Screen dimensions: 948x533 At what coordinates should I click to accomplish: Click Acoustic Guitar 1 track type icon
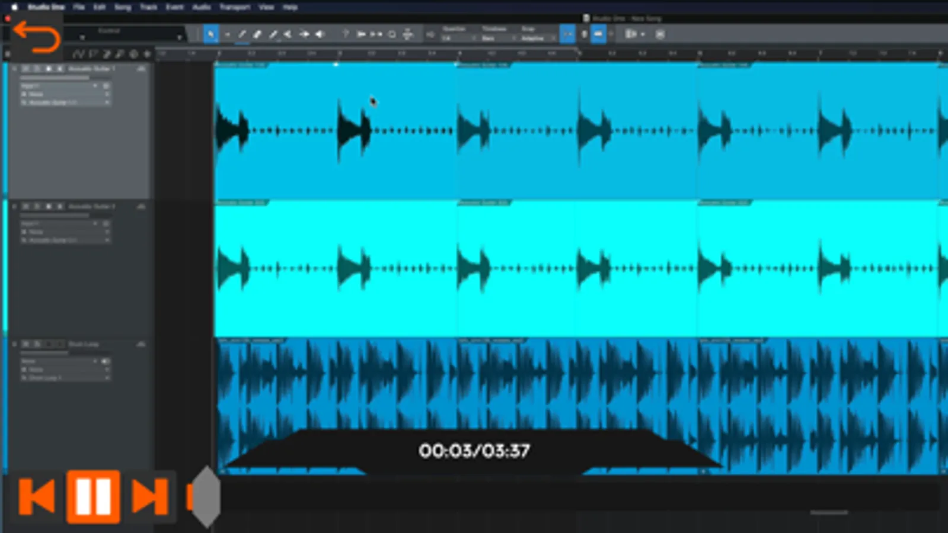[141, 69]
